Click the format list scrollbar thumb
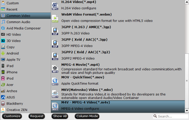189x120 pixels. pyautogui.click(x=187, y=81)
